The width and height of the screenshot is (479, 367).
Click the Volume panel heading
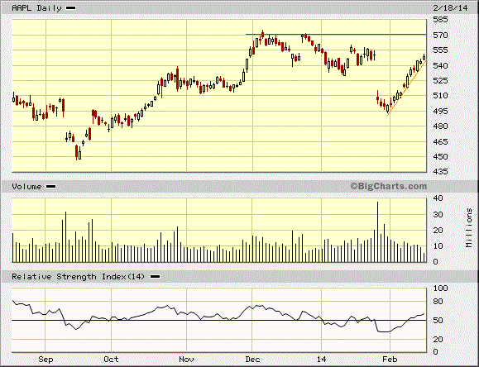tap(26, 187)
